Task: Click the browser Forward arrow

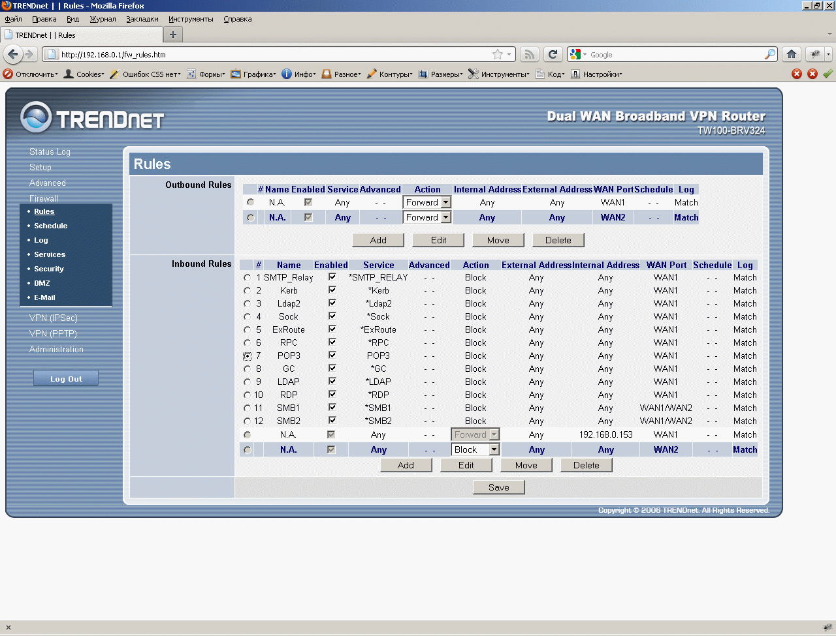Action: click(x=29, y=54)
